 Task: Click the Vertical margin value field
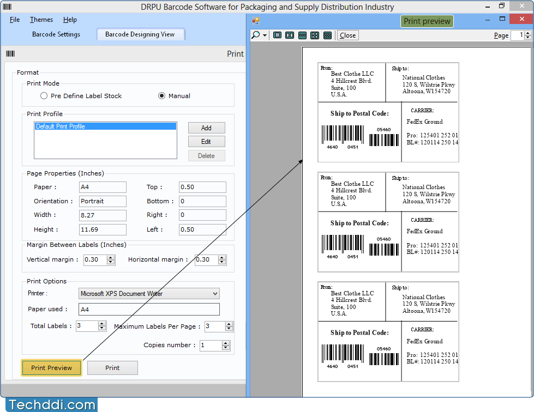[x=95, y=260]
